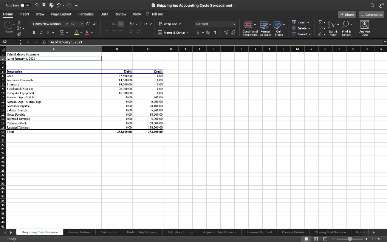Toggle Wrap Text

(169, 24)
